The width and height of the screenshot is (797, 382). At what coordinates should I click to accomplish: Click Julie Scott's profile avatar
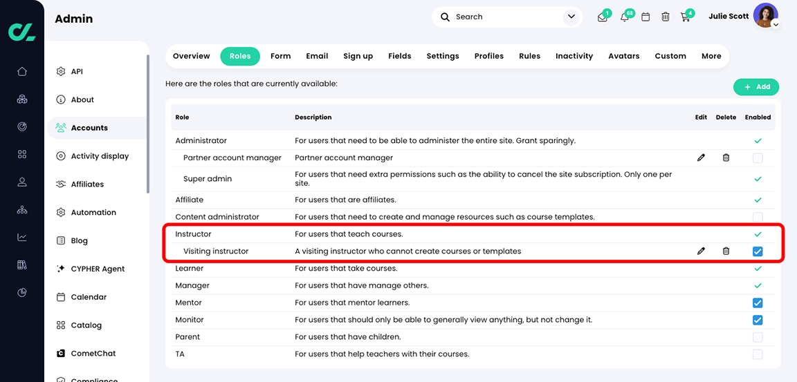[x=765, y=15]
